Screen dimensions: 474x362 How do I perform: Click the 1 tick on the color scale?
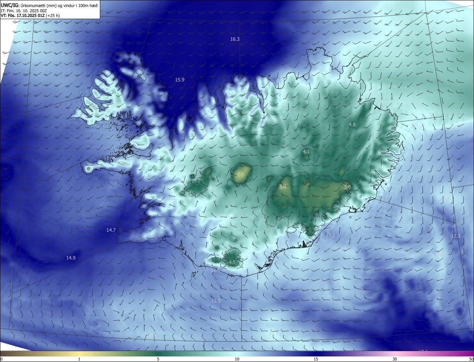[x=79, y=359]
